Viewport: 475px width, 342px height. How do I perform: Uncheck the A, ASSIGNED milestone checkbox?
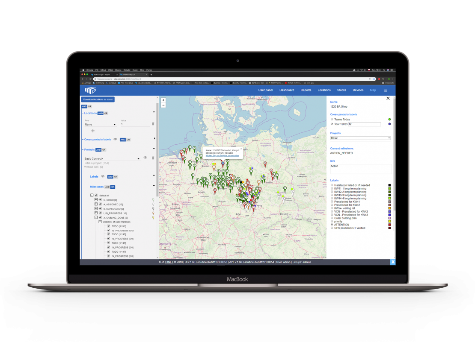pyautogui.click(x=100, y=204)
